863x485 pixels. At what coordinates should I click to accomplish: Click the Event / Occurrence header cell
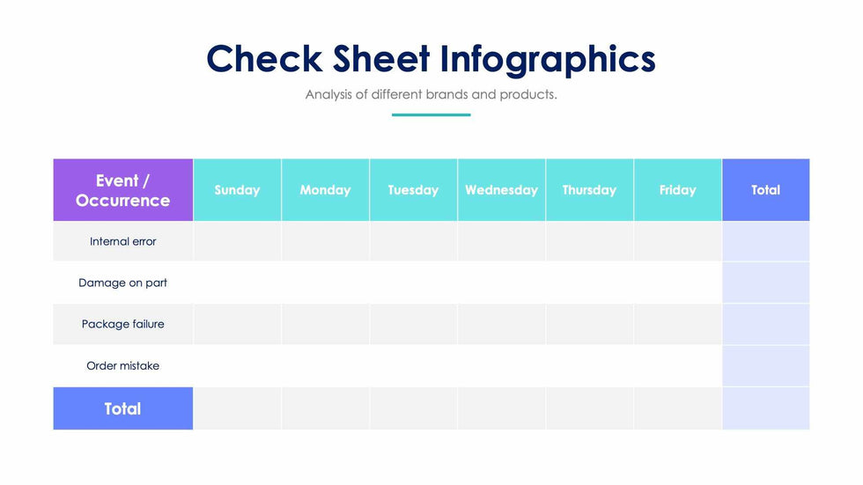point(122,190)
